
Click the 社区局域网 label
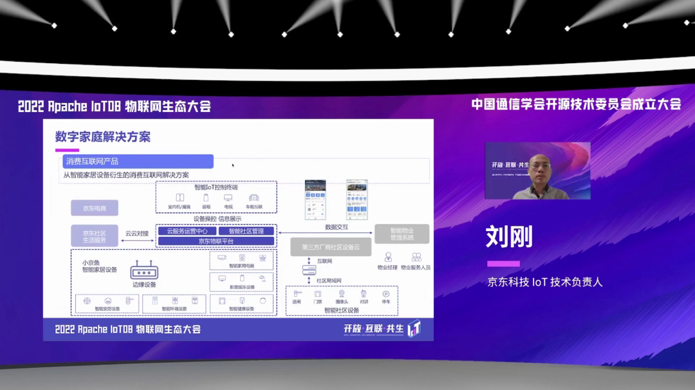(x=329, y=281)
